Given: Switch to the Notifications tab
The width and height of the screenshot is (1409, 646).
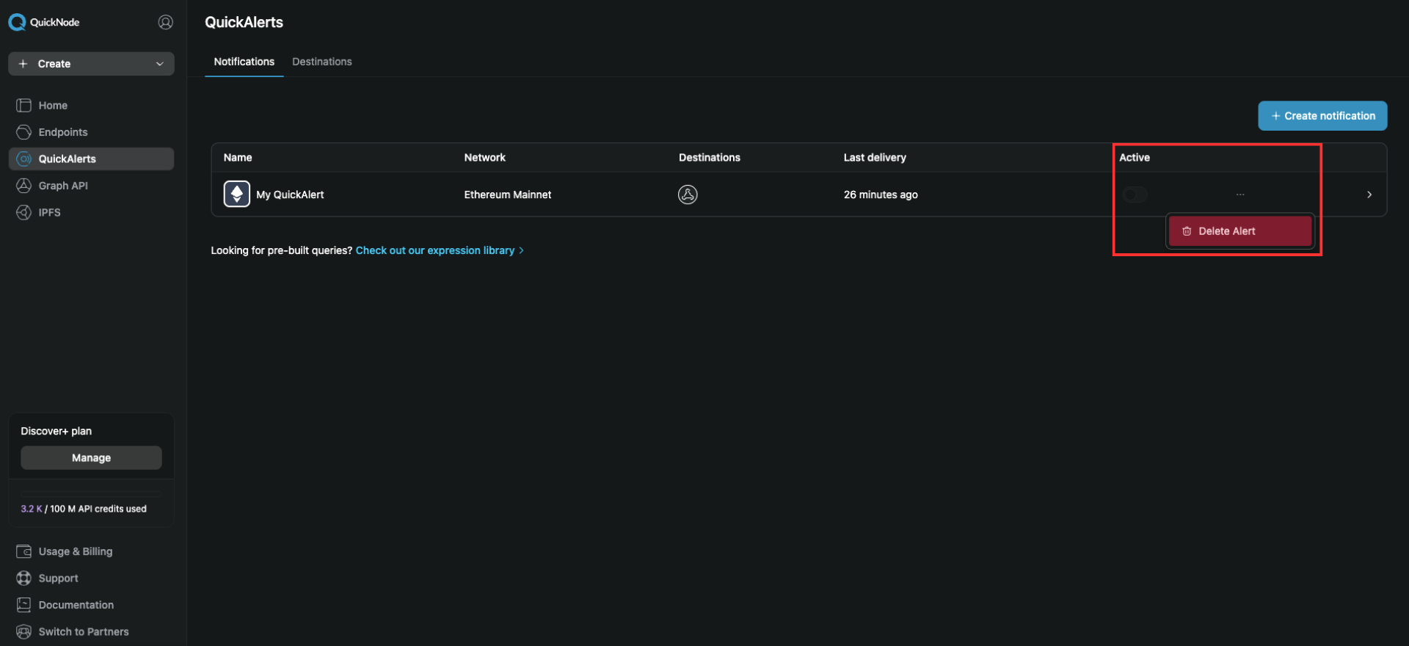Looking at the screenshot, I should [x=244, y=62].
